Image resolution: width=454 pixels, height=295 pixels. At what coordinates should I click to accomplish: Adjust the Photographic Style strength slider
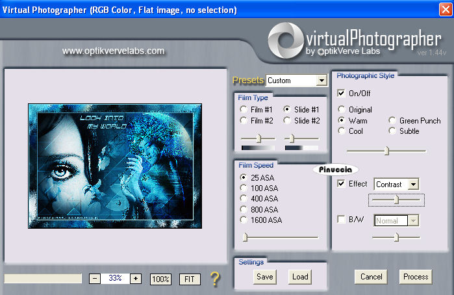coord(386,151)
